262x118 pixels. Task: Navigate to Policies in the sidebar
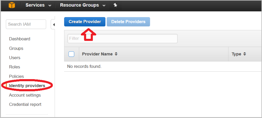tap(16, 76)
